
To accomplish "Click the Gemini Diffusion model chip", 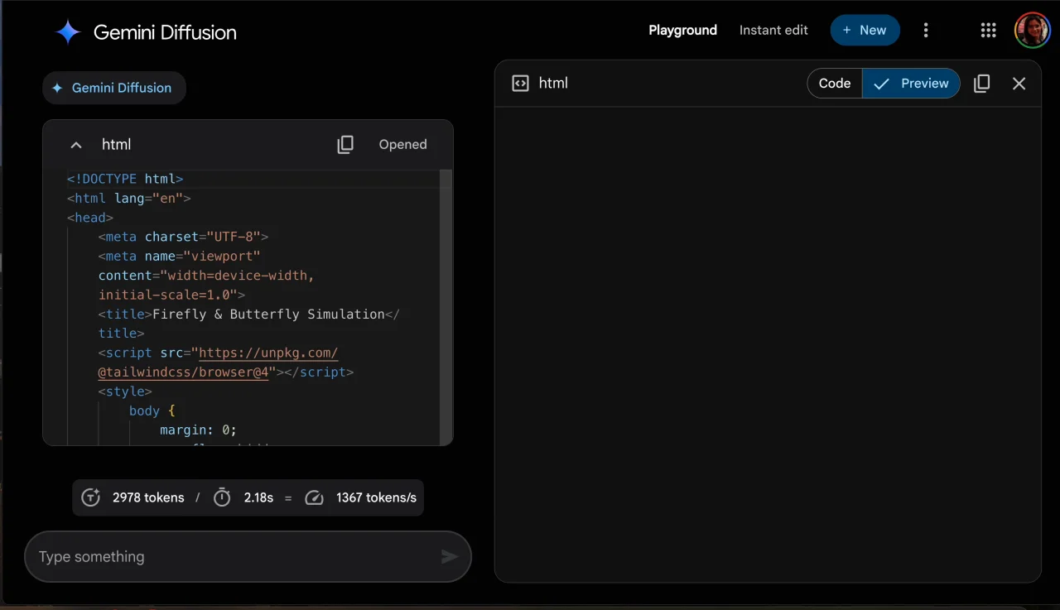I will click(x=113, y=89).
